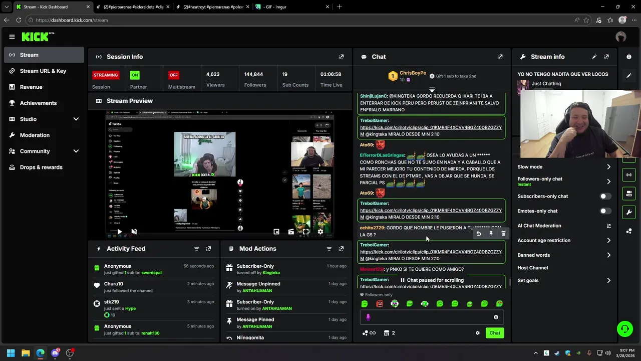Pick the red angry emote in chat
Viewport: 641px width, 361px height.
click(x=380, y=303)
